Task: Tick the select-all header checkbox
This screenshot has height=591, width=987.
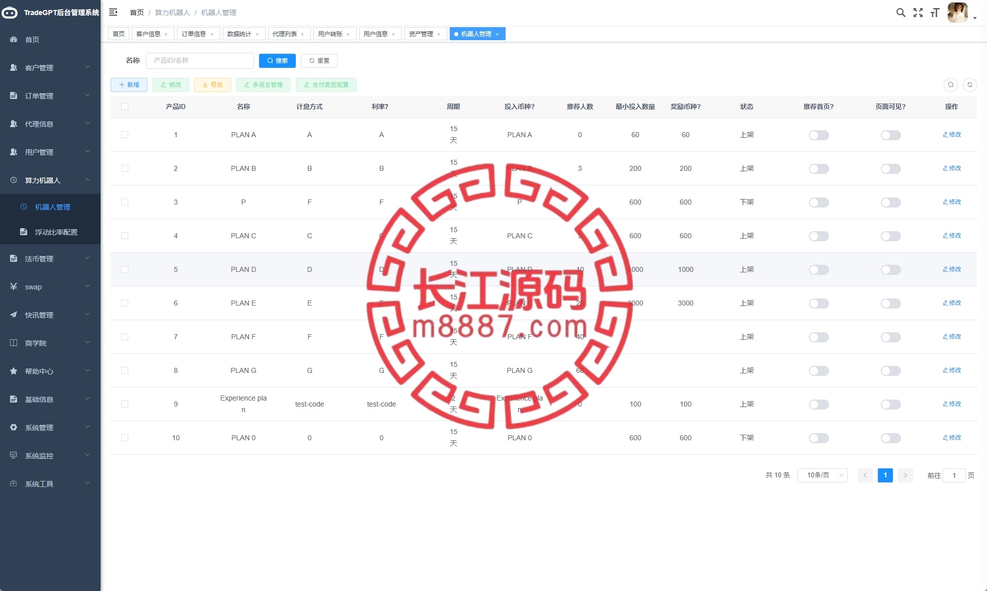Action: pyautogui.click(x=125, y=107)
